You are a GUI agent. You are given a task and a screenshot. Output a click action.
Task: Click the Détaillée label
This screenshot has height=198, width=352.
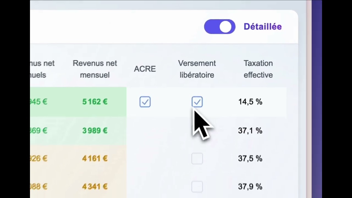(x=263, y=27)
